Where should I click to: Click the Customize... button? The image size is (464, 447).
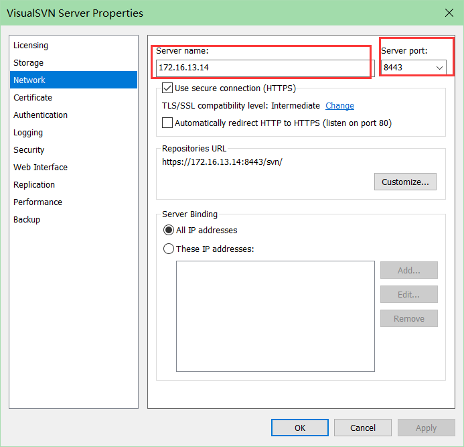pos(405,182)
